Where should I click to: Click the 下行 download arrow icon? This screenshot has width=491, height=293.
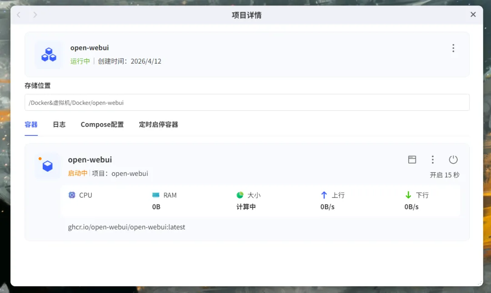[x=408, y=195]
